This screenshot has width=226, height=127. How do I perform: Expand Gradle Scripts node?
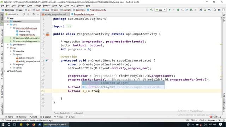point(5,71)
